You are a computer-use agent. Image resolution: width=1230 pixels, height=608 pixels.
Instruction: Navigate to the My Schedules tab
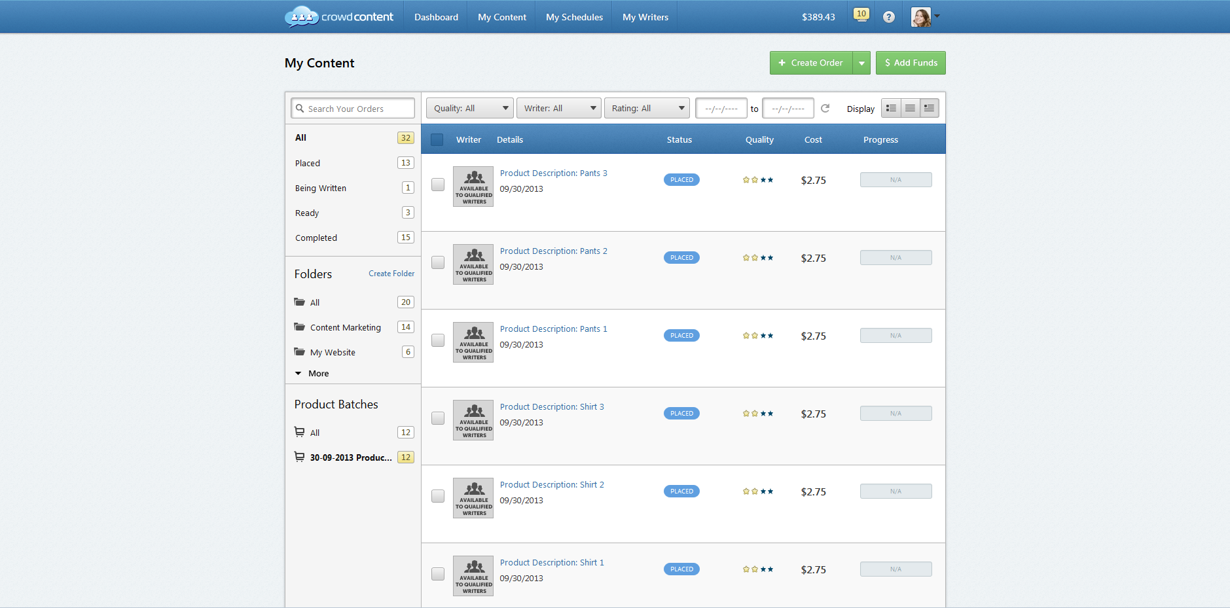[573, 16]
